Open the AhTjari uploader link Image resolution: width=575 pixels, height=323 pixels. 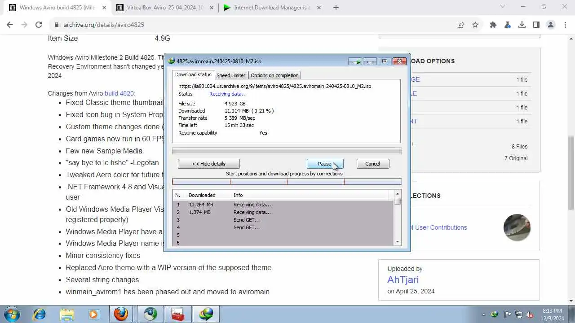click(403, 279)
